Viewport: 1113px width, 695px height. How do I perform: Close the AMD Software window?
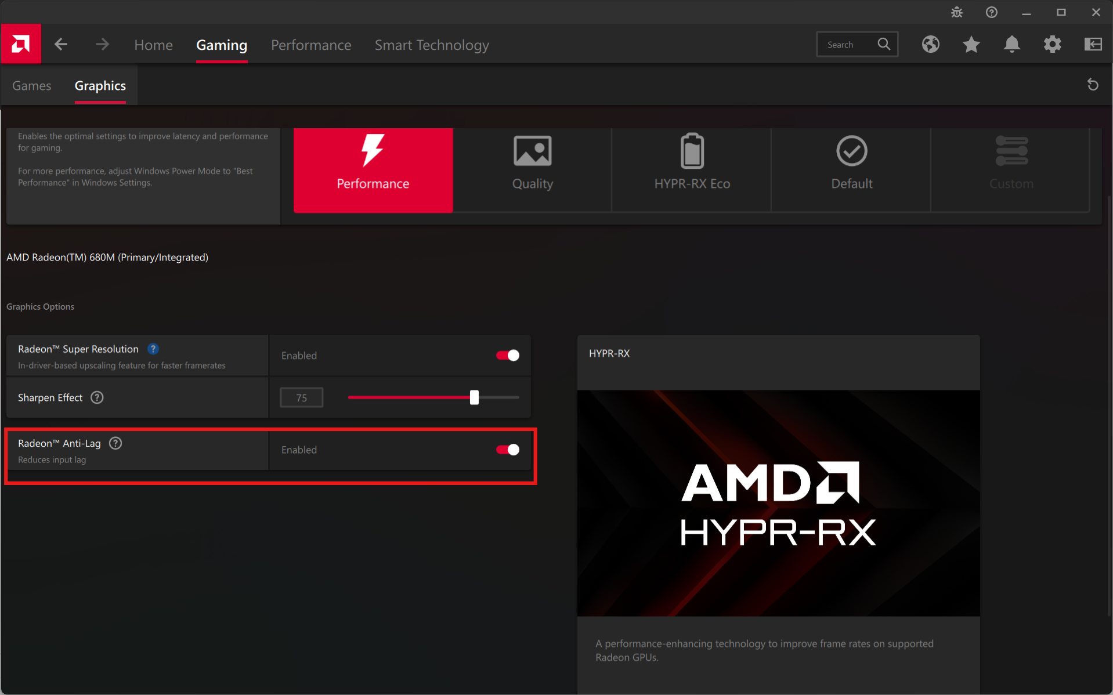(1096, 12)
